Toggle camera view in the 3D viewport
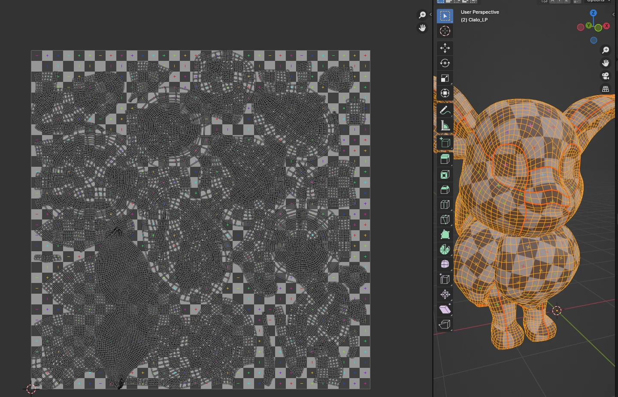The image size is (618, 397). [x=606, y=76]
